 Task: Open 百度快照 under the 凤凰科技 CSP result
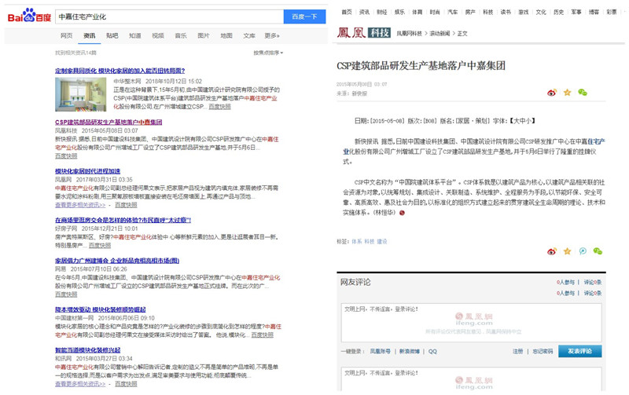[66, 155]
